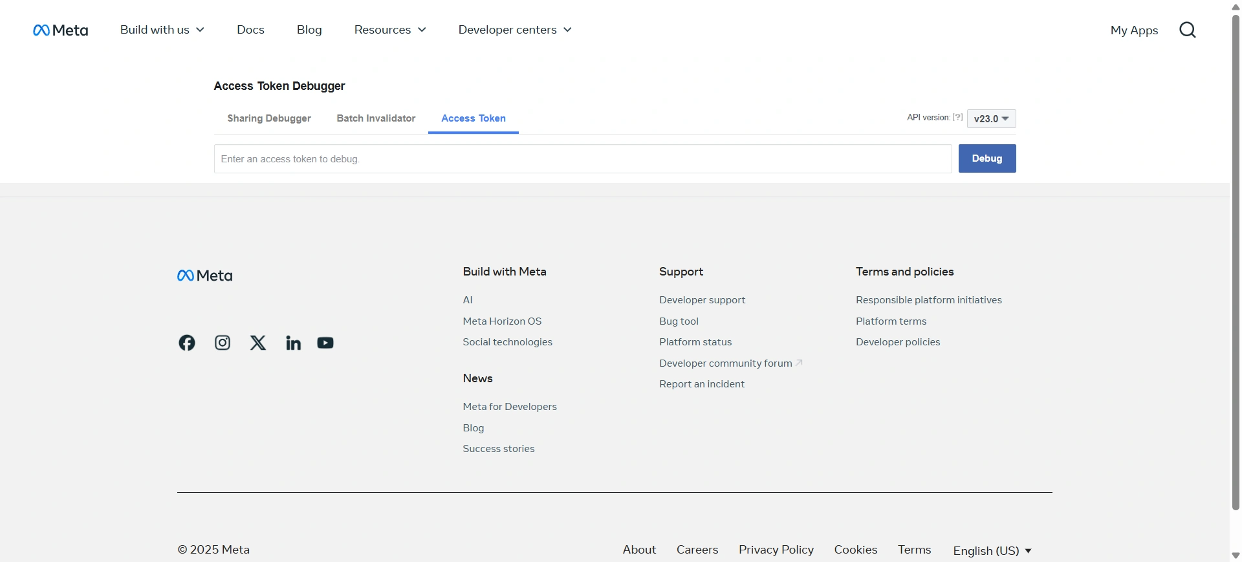Expand the Resources dropdown
The height and width of the screenshot is (562, 1242).
coord(390,30)
